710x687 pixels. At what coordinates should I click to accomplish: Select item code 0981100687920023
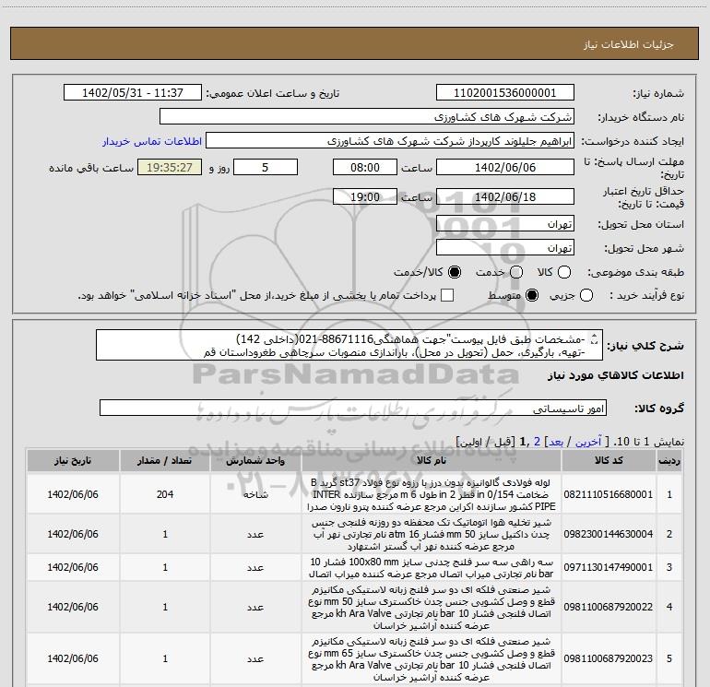[609, 658]
